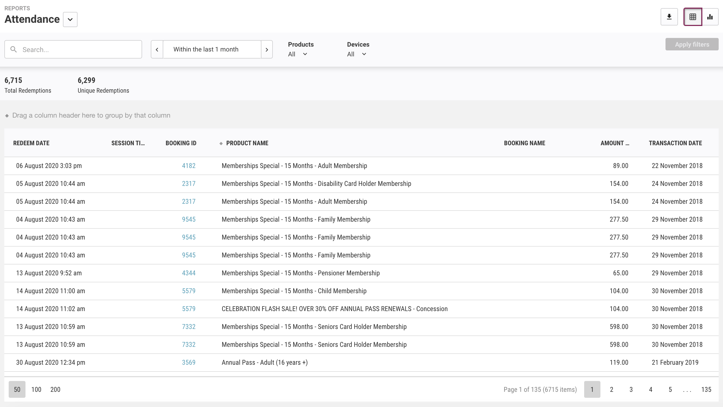723x407 pixels.
Task: Go to page 5
Action: click(670, 389)
